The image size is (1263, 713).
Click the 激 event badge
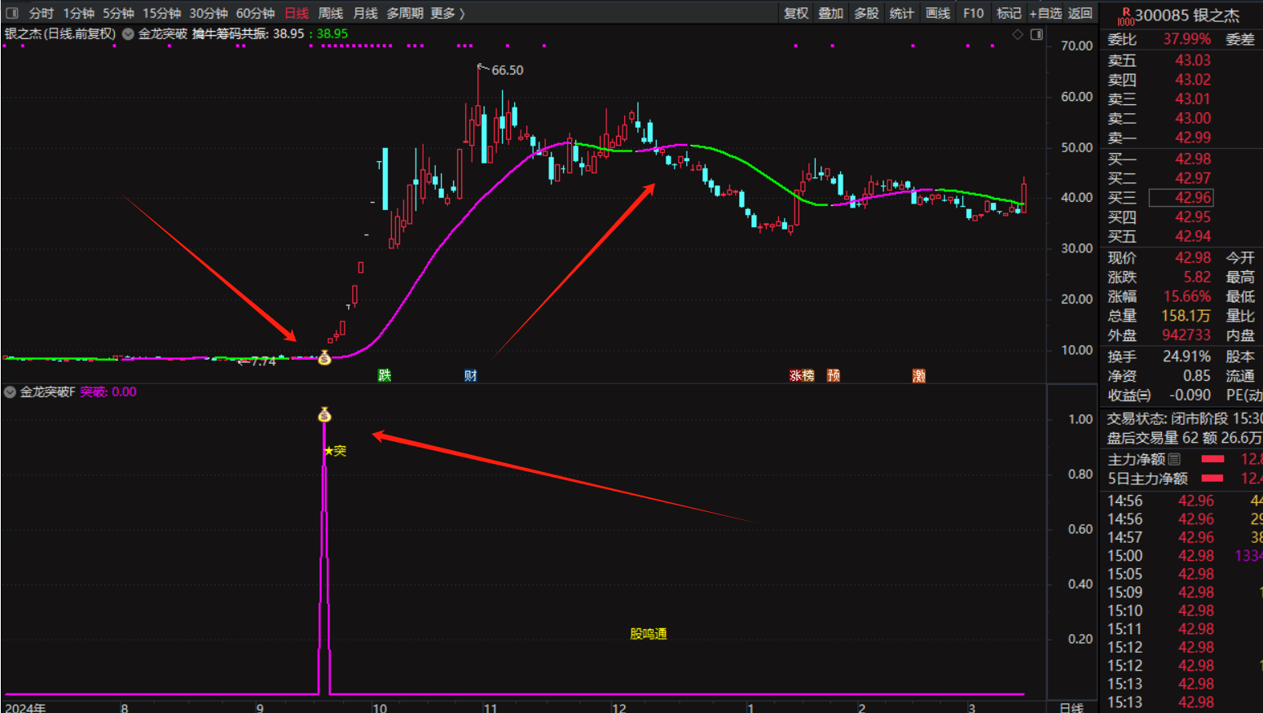919,375
